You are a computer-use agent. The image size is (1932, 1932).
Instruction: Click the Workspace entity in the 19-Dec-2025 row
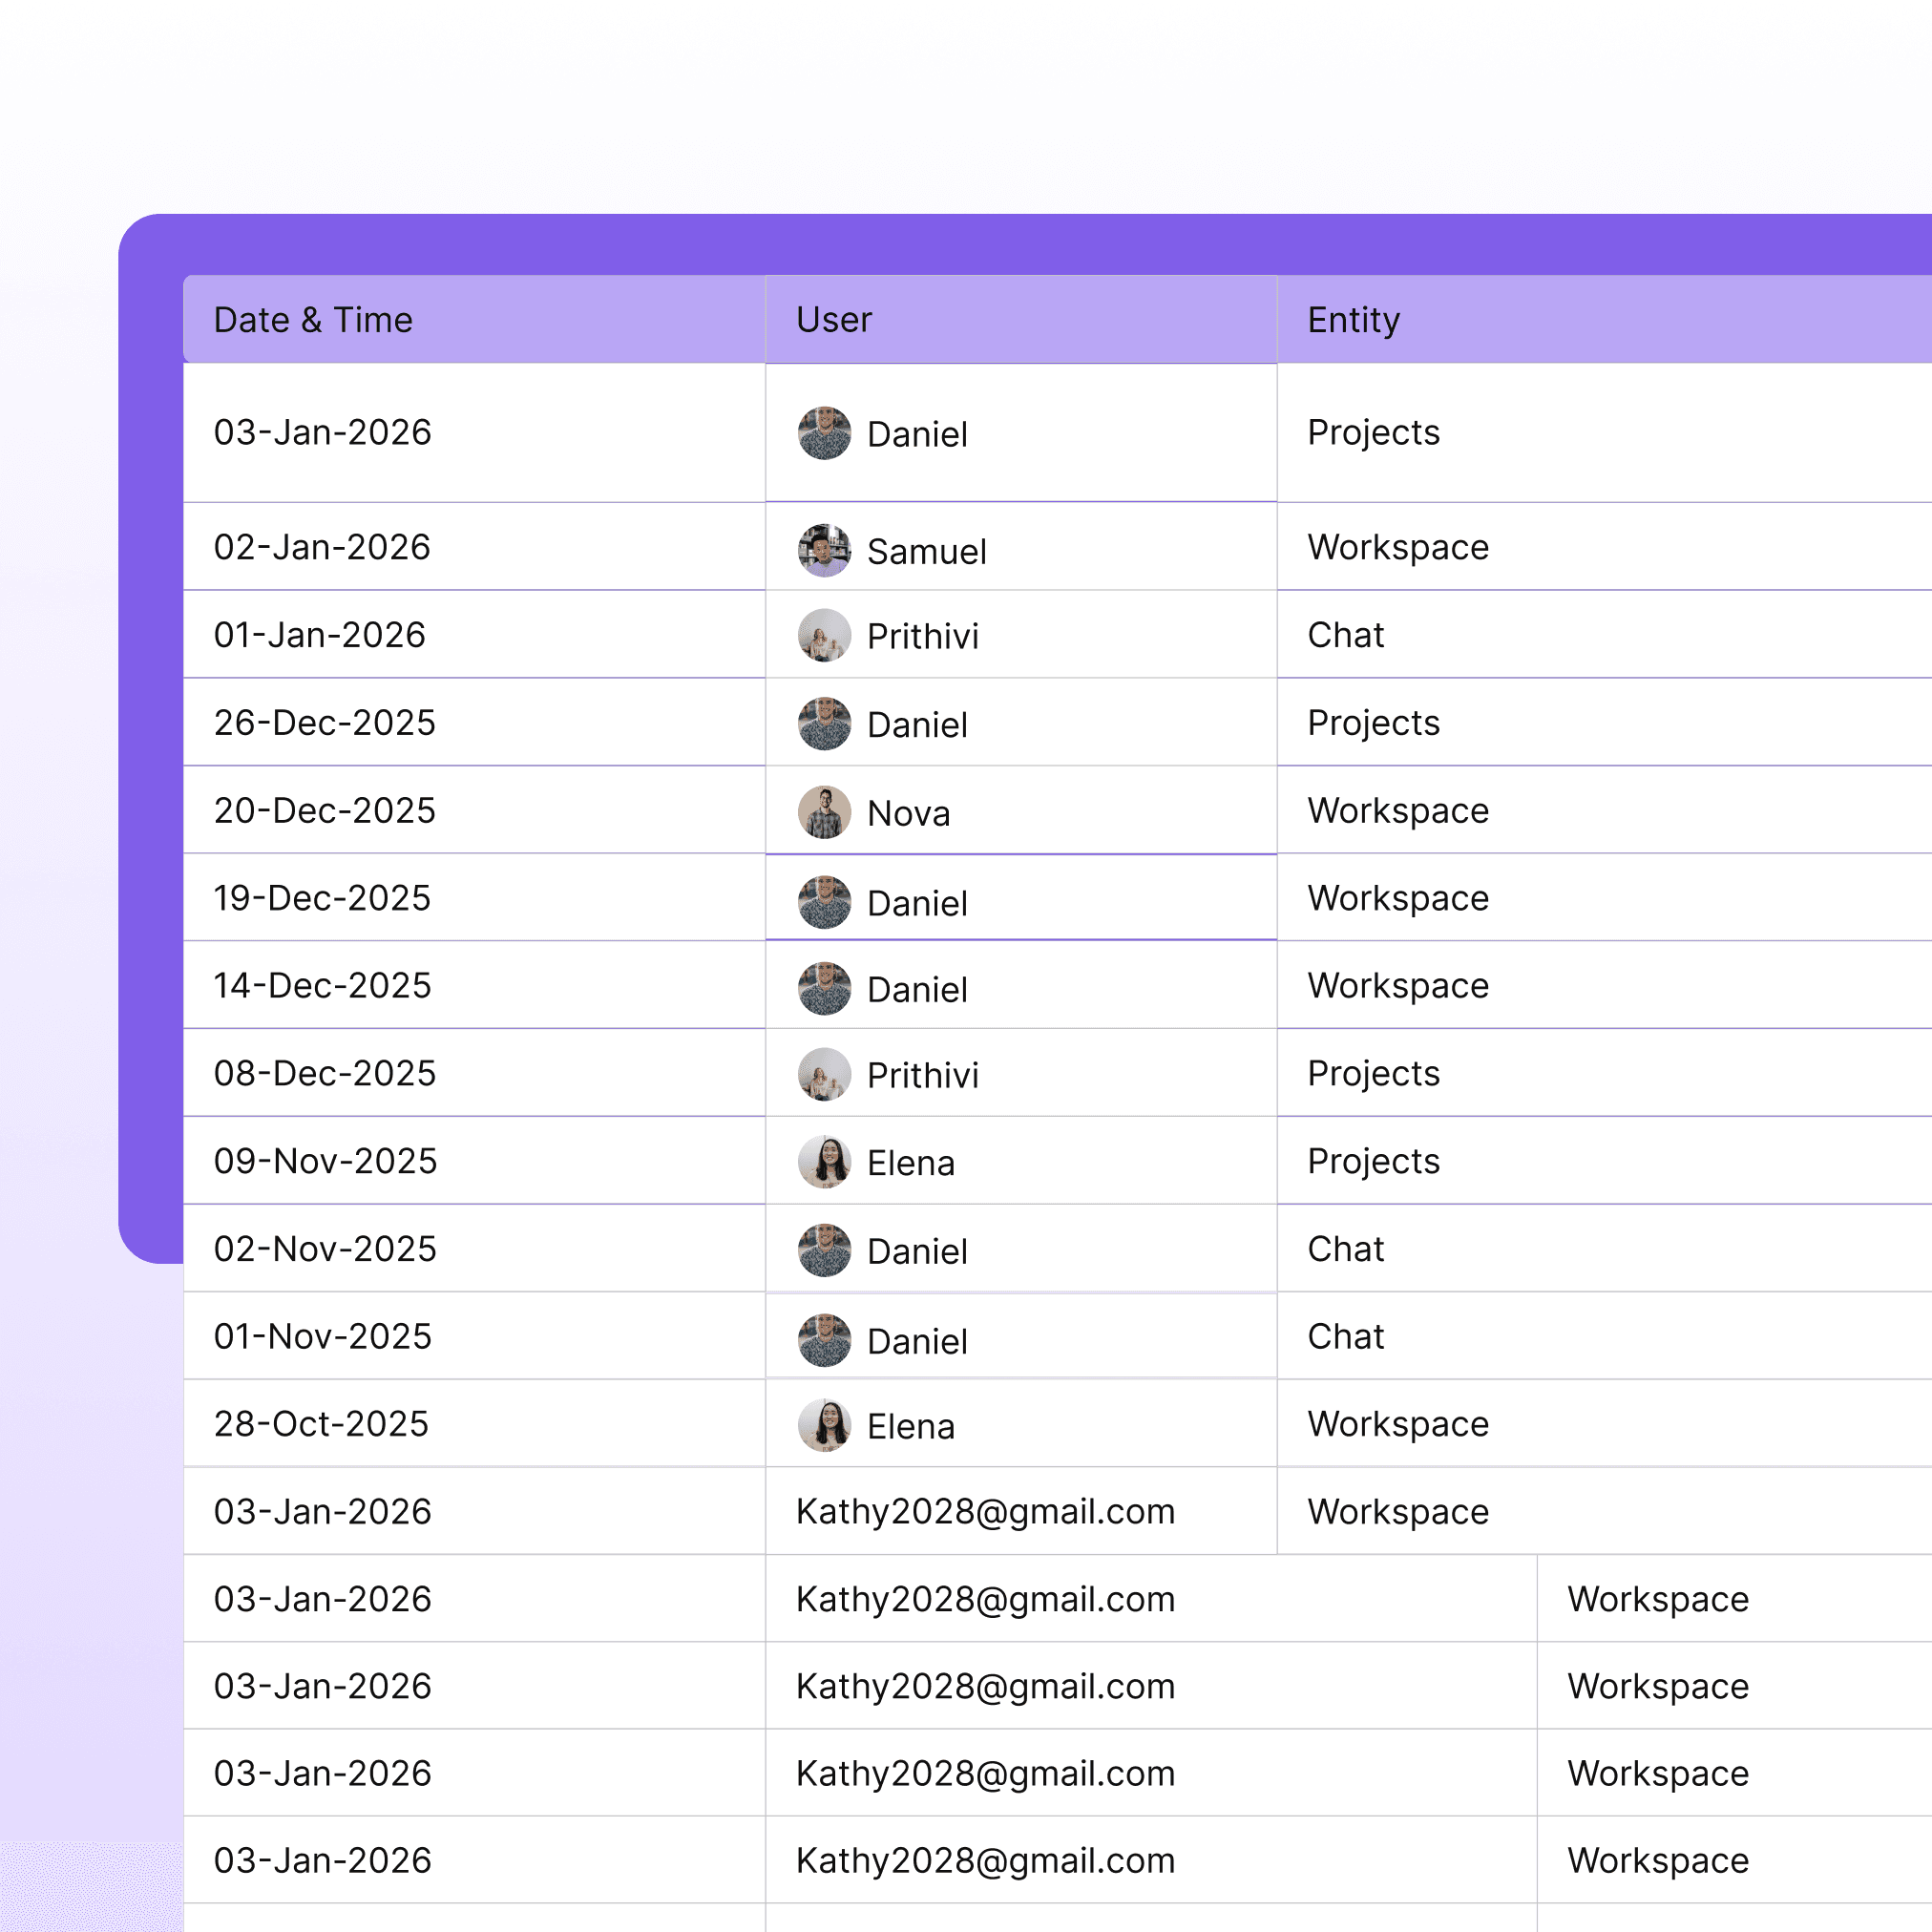tap(1398, 898)
